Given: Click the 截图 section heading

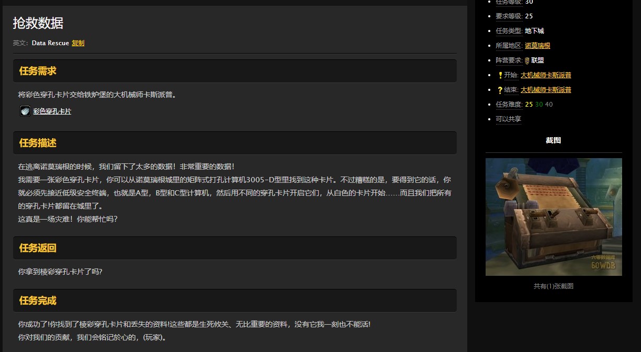Looking at the screenshot, I should [x=553, y=140].
